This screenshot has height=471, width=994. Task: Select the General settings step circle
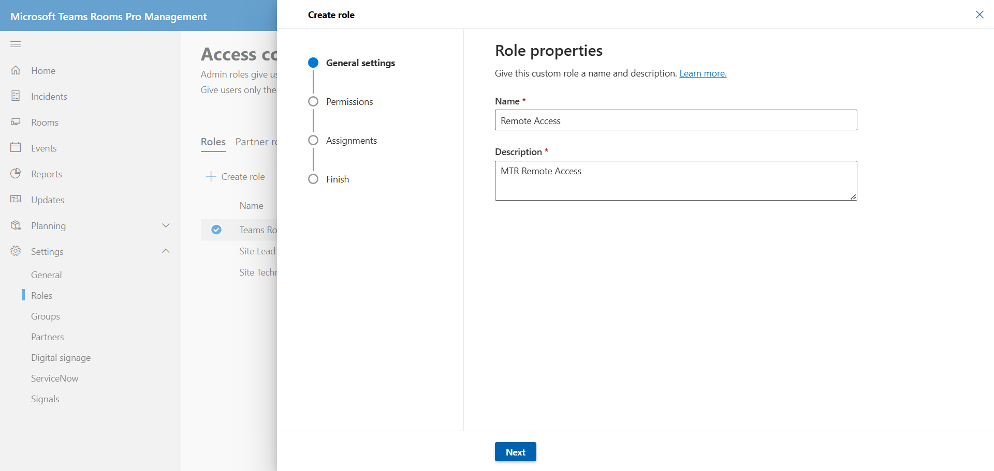tap(313, 63)
